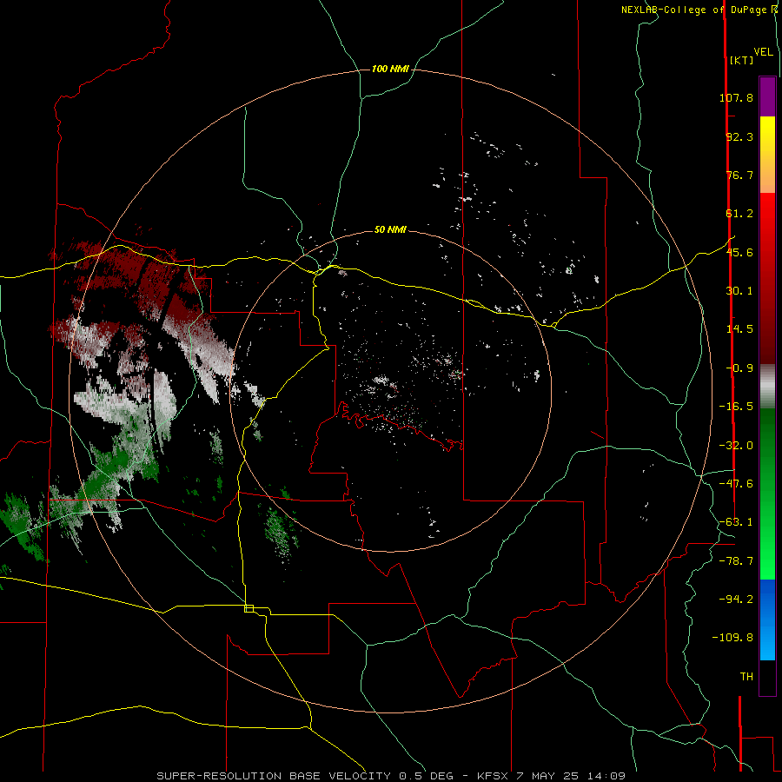Pick the purple segment of the velocity color bar
782x782 pixels.
pyautogui.click(x=767, y=96)
